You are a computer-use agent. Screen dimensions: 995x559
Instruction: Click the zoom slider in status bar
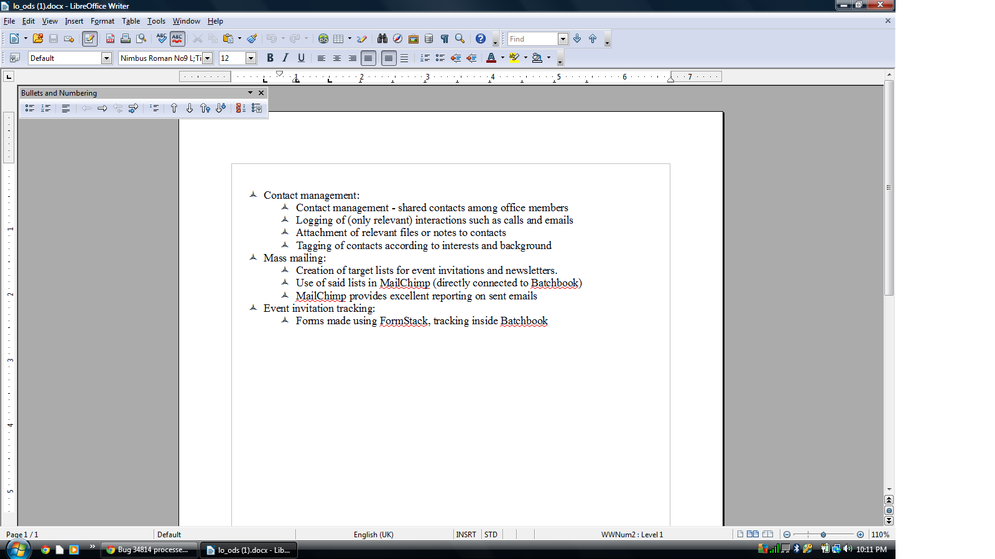(x=823, y=534)
